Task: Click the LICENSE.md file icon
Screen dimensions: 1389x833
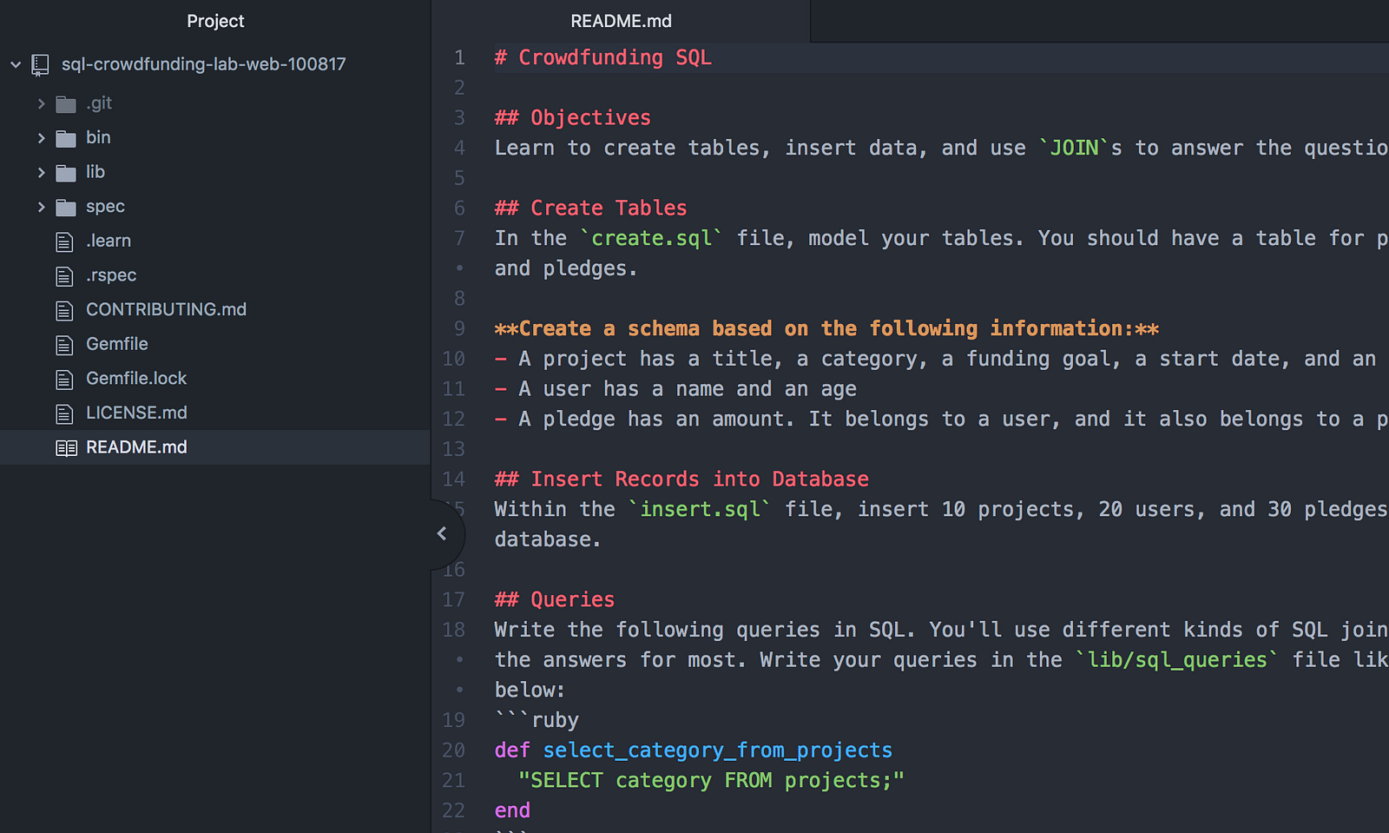Action: pyautogui.click(x=64, y=413)
